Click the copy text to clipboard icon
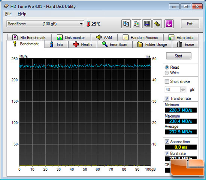This screenshot has height=180, width=206. point(126,24)
